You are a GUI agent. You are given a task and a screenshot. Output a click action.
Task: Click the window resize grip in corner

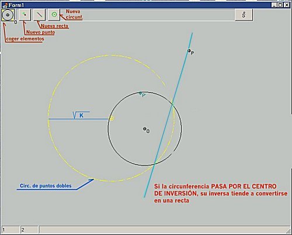coord(288,231)
